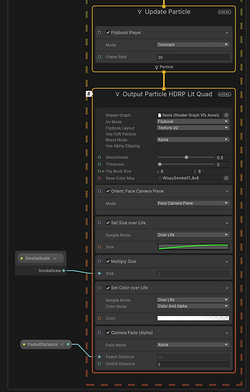Image resolution: width=250 pixels, height=392 pixels.
Task: Open the Blend Mode Alpha dropdown
Action: (193, 139)
